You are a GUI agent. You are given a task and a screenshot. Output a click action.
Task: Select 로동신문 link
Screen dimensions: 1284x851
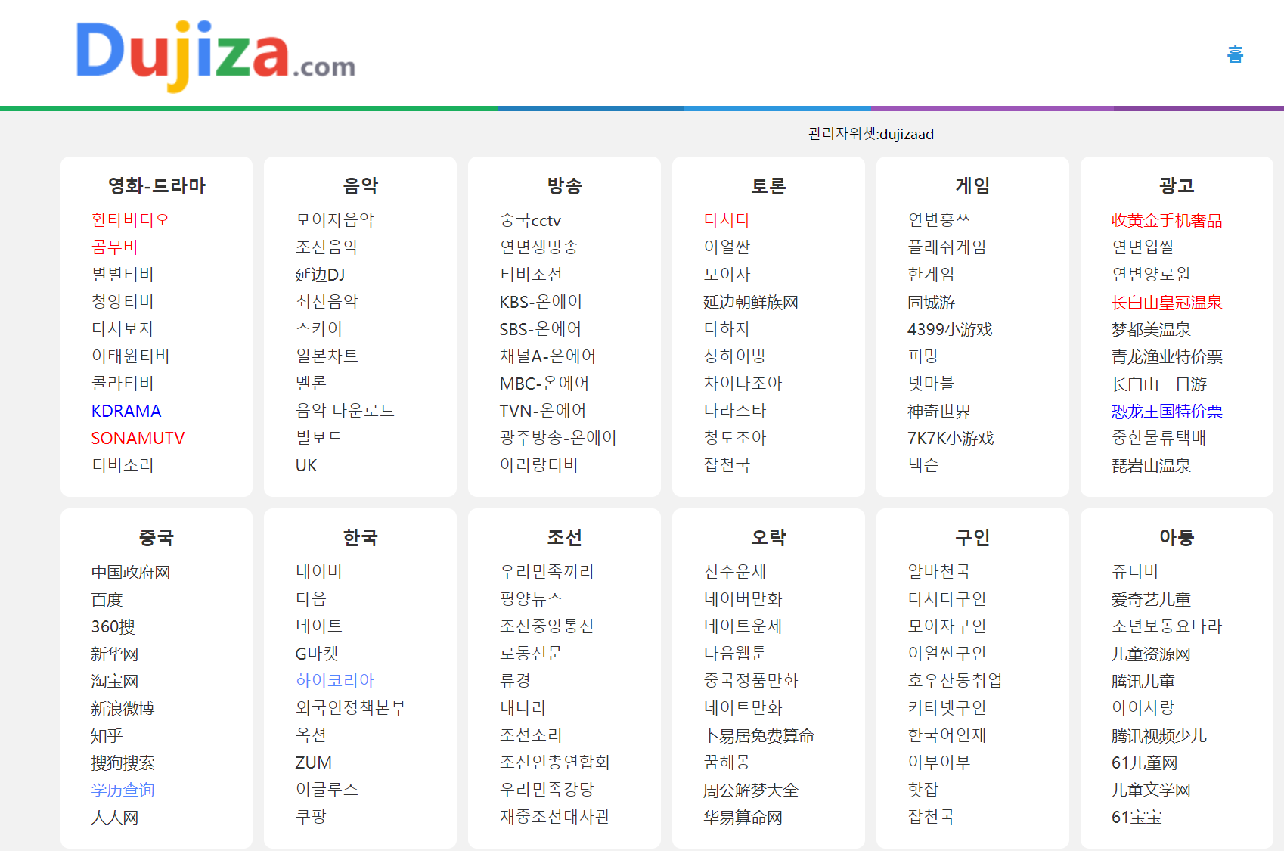tap(531, 654)
